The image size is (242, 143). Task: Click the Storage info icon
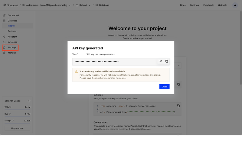point(13,121)
